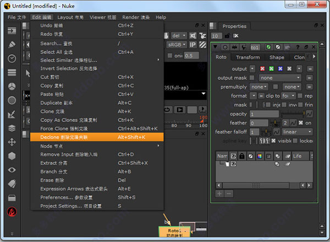330x242 pixels.
Task: Collapse the Roto node panel triangle
Action: pos(215,47)
